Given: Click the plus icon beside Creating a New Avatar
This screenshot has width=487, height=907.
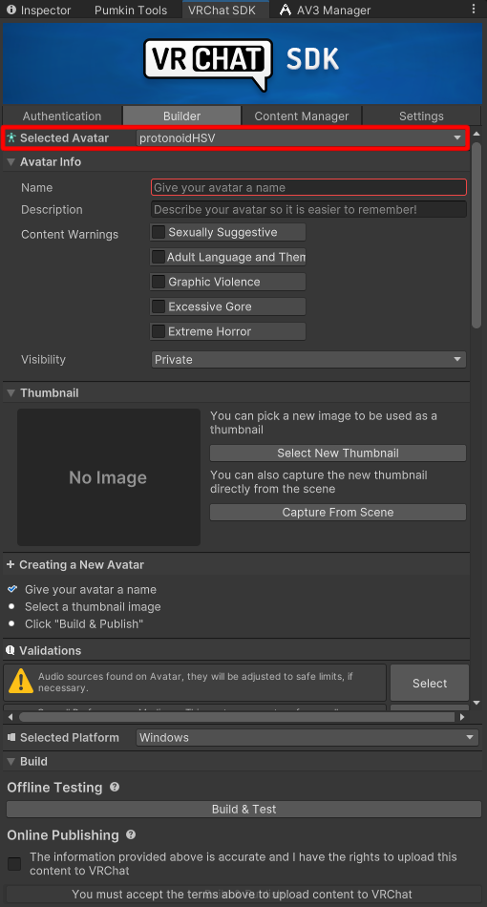Looking at the screenshot, I should click(11, 564).
